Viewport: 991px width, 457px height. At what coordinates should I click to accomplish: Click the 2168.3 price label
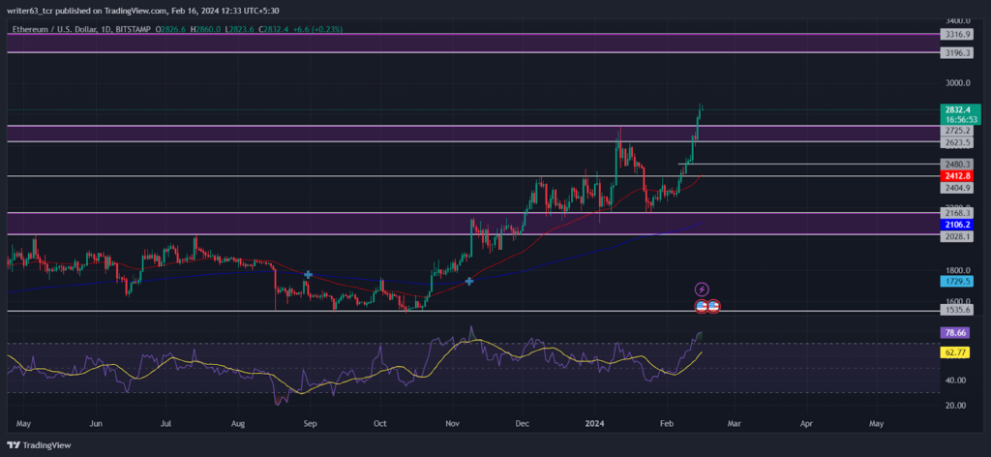(x=955, y=214)
